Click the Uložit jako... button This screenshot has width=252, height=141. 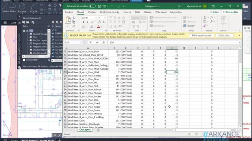[224, 36]
